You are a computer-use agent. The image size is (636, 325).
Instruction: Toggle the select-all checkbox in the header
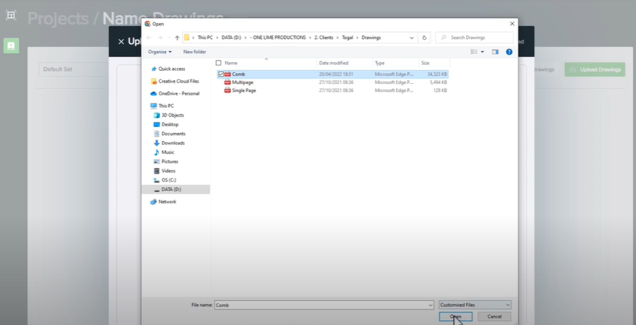[218, 63]
